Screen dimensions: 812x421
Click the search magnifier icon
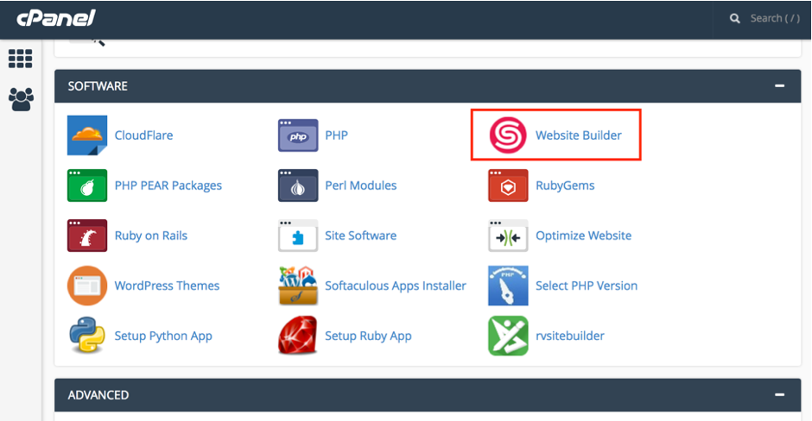[x=734, y=19]
